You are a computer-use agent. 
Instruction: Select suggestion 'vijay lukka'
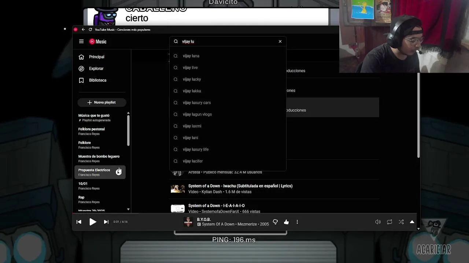click(228, 91)
